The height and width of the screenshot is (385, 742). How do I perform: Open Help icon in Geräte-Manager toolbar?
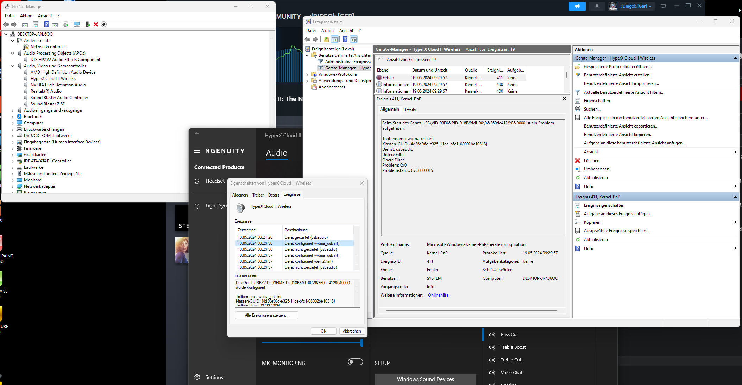coord(46,24)
